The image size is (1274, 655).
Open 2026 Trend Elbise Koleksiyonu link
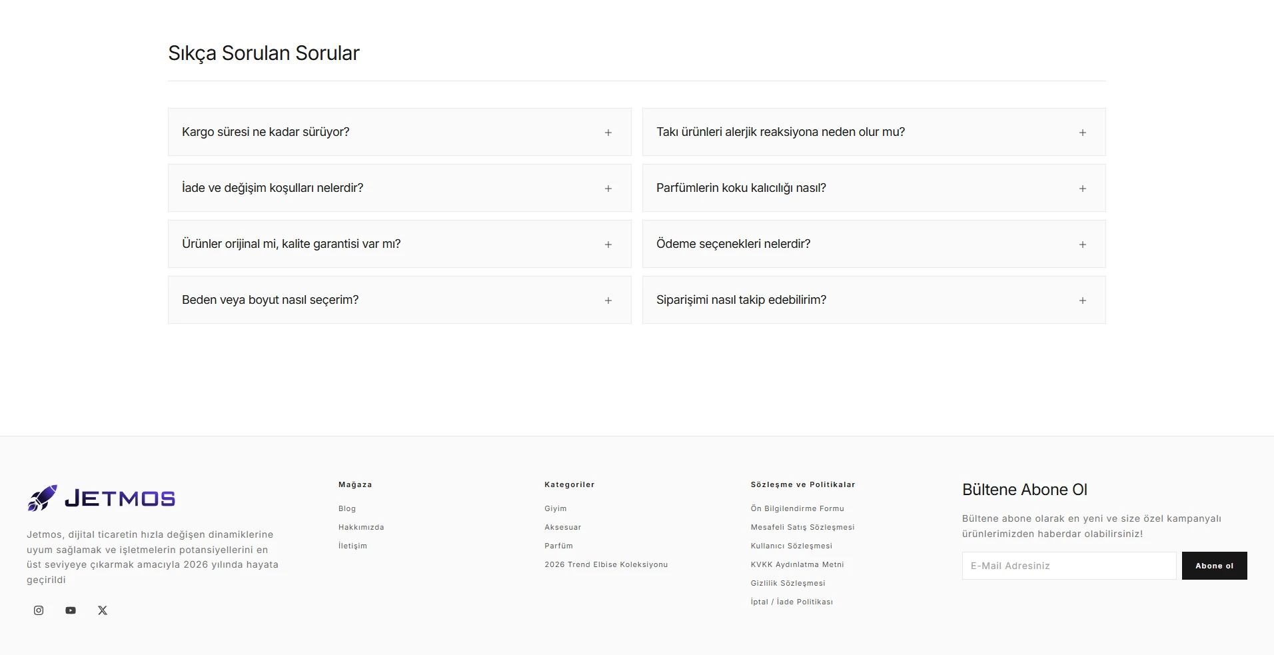[x=606, y=564]
